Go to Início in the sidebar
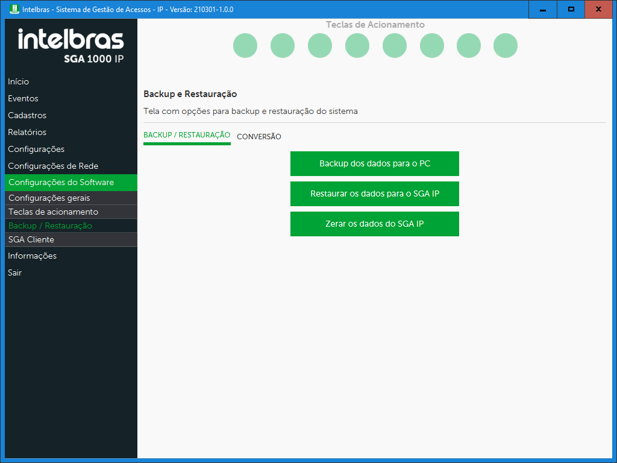Image resolution: width=617 pixels, height=463 pixels. [x=19, y=81]
